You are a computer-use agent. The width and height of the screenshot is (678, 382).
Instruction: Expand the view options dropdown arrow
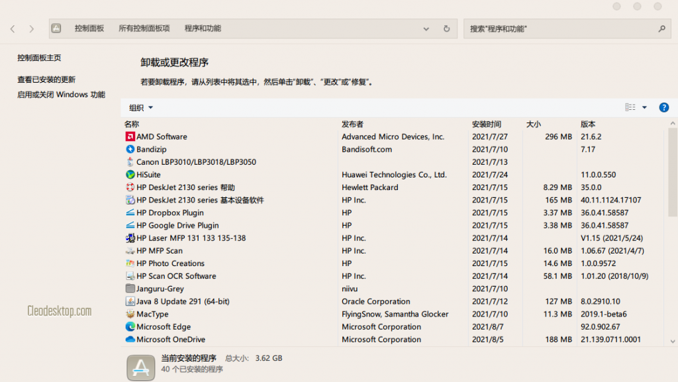[644, 108]
